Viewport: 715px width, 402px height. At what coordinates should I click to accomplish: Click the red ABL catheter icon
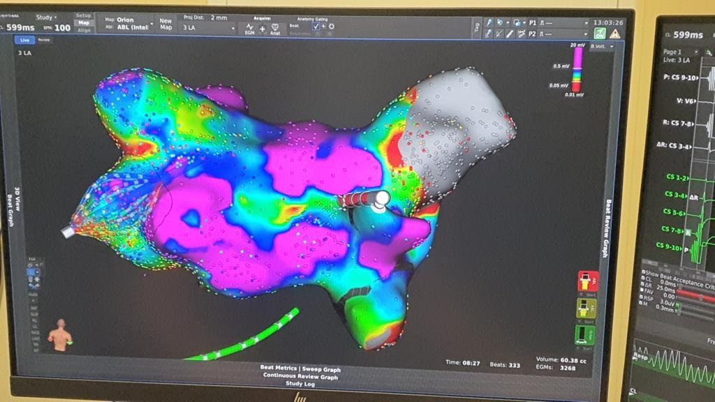[x=588, y=281]
